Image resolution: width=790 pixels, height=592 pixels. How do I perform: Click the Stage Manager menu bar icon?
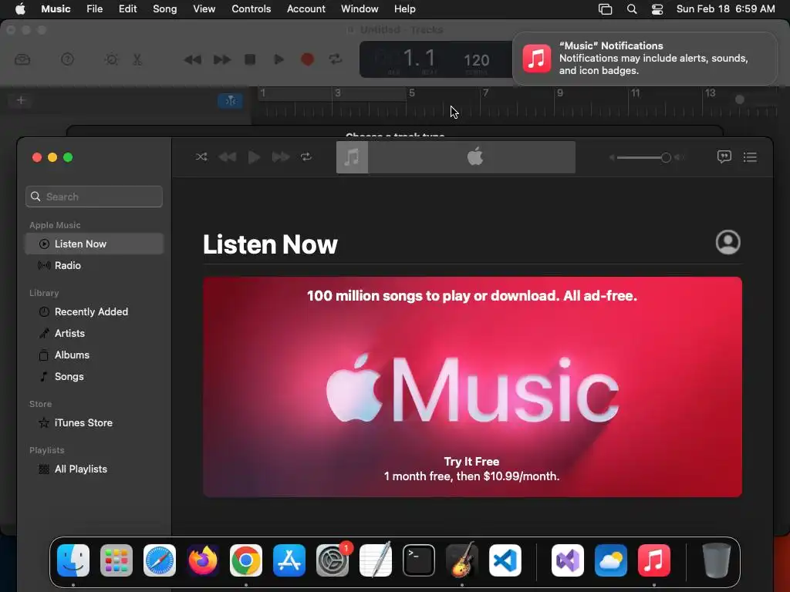[605, 9]
